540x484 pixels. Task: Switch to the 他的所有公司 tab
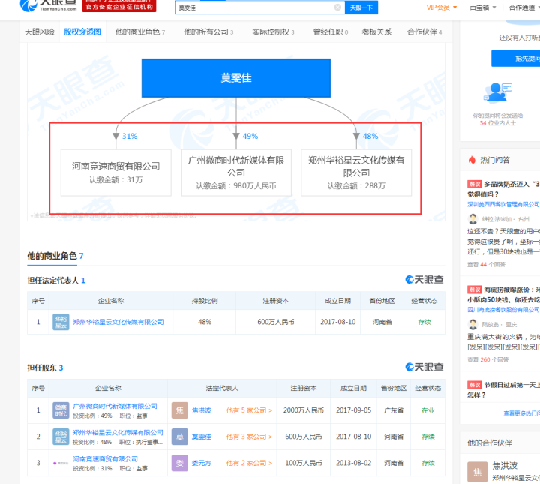[x=208, y=32]
